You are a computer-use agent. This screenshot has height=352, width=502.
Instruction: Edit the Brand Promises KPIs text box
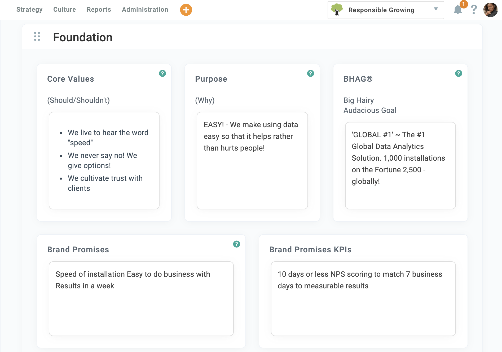click(x=363, y=298)
